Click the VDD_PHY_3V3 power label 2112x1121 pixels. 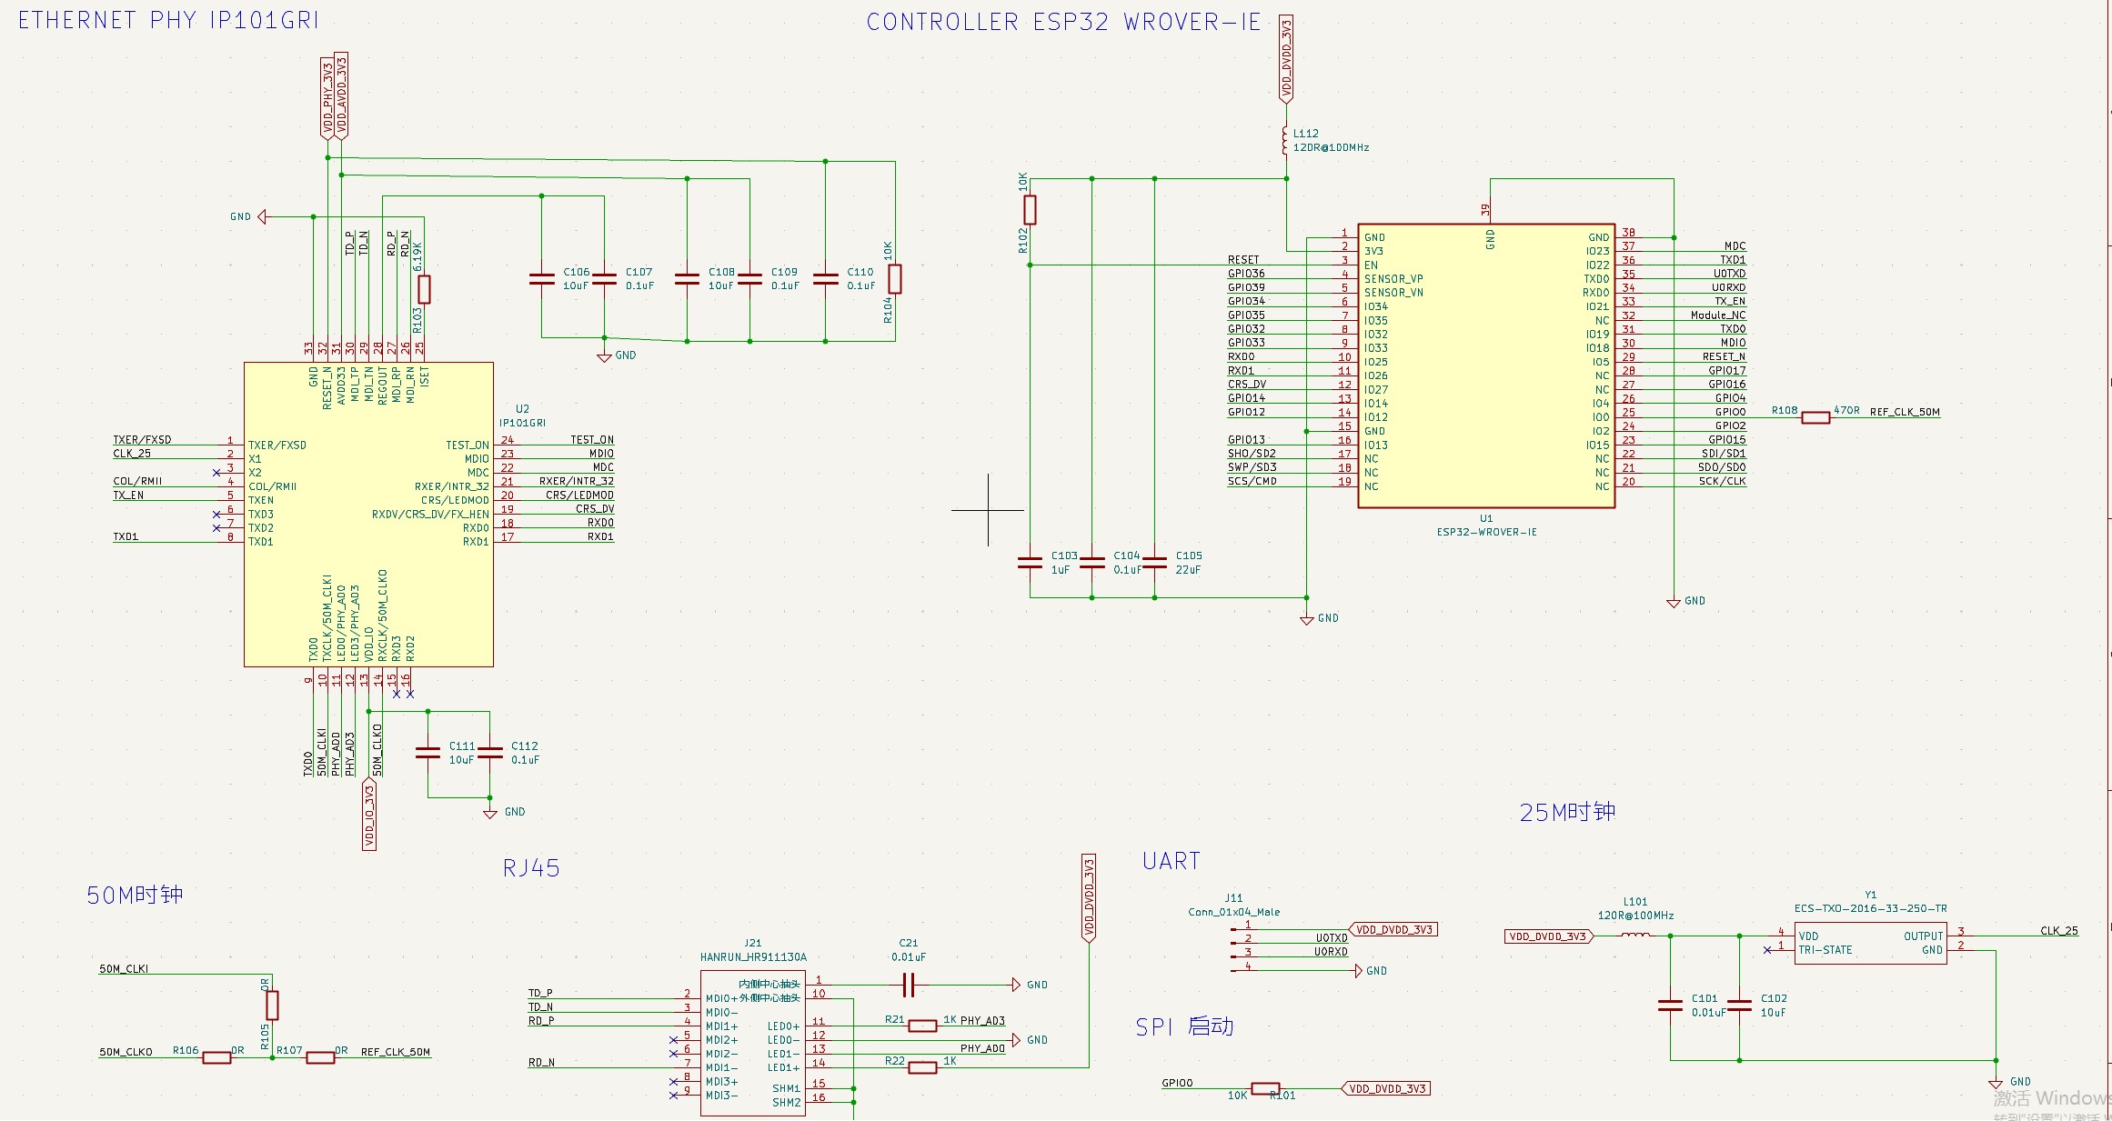click(327, 98)
